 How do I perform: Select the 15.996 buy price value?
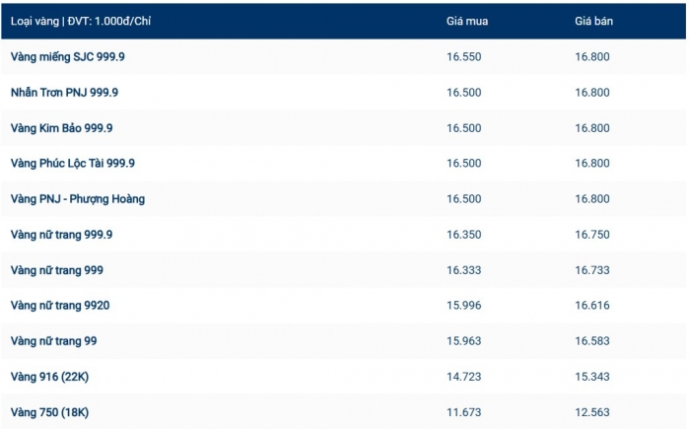point(463,306)
